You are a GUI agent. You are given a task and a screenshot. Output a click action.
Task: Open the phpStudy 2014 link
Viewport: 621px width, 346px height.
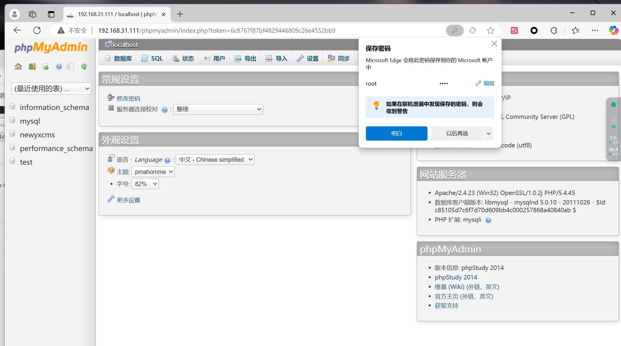pos(456,277)
